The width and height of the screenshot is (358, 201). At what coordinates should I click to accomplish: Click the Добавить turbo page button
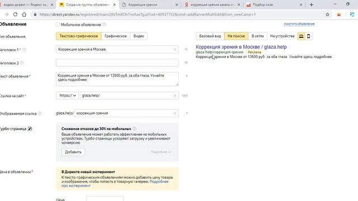point(73,152)
